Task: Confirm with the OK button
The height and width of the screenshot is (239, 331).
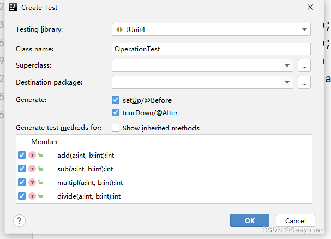Action: [250, 220]
